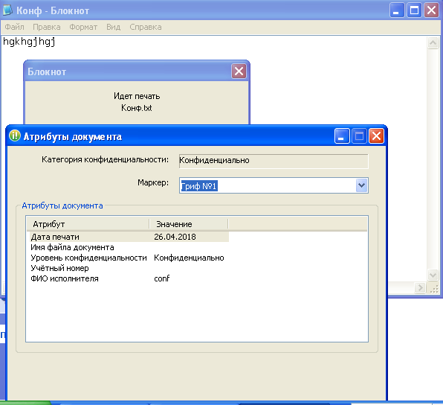Expand the Маркер dropdown arrow
443x405 pixels.
(362, 185)
